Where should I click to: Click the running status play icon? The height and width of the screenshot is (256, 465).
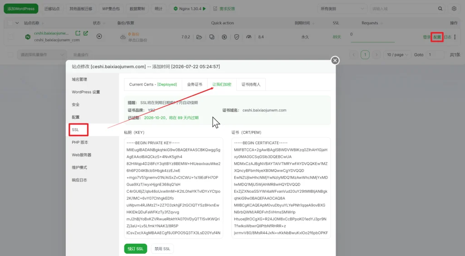[x=99, y=36]
